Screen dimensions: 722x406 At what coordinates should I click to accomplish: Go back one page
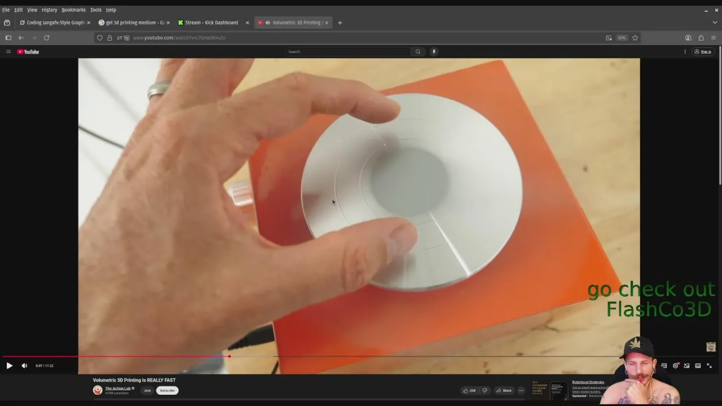coord(21,38)
